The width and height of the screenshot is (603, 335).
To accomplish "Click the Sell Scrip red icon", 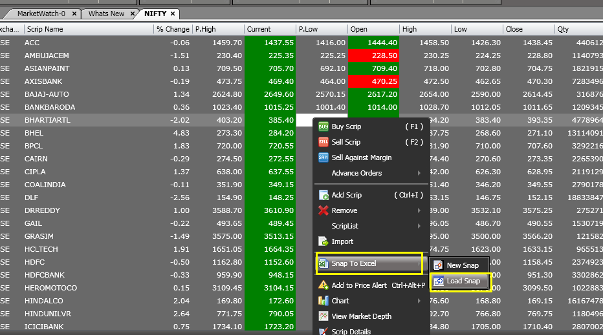I will point(323,142).
